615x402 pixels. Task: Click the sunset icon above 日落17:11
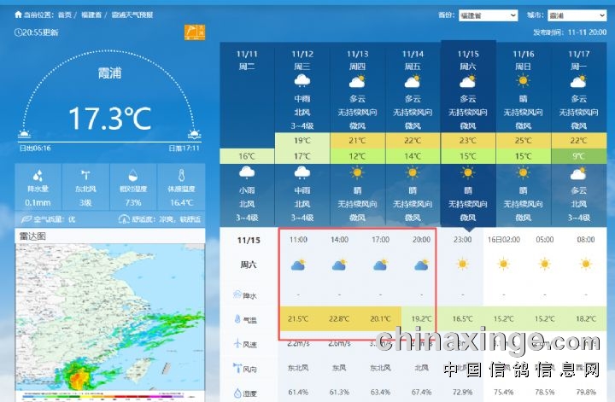195,134
